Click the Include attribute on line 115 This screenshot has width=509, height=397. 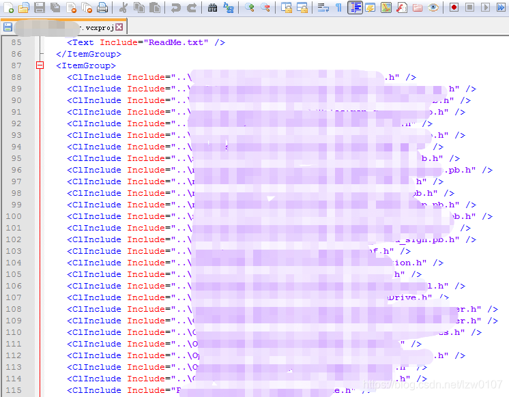[146, 390]
